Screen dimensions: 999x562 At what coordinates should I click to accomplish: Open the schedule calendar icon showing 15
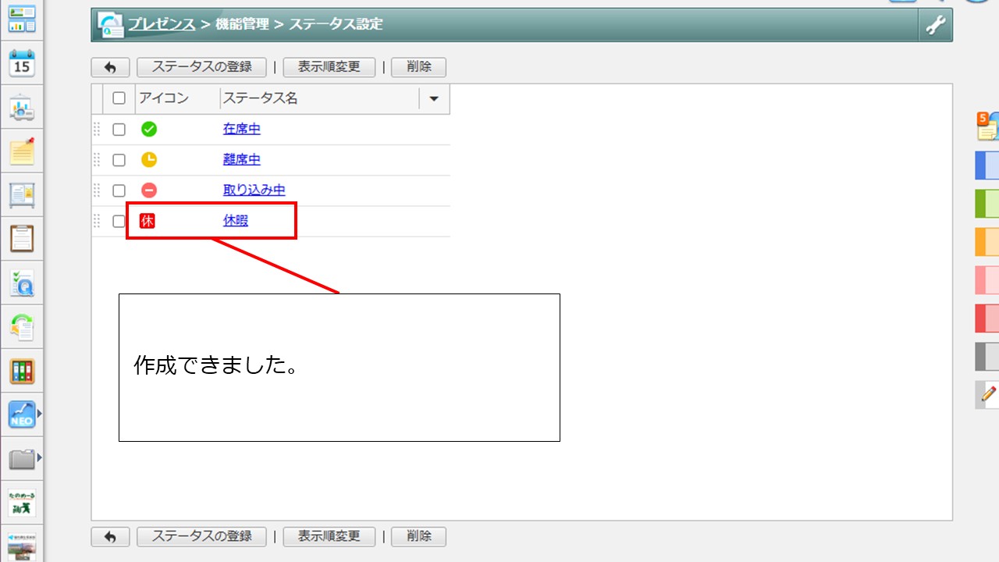(x=22, y=63)
